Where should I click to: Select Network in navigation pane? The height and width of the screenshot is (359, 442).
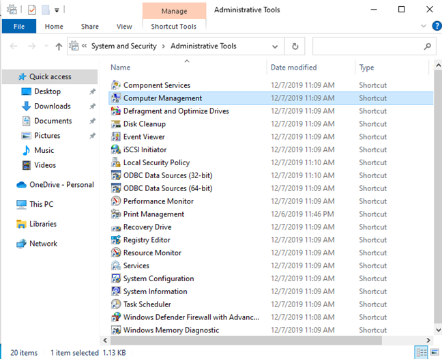click(43, 244)
